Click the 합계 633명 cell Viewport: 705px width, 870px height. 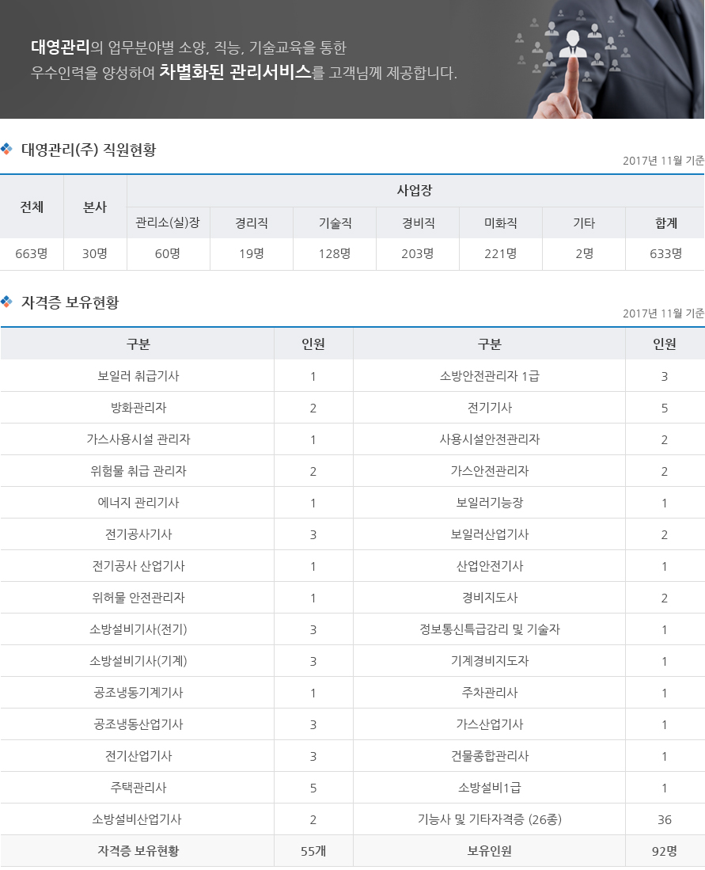coord(665,254)
